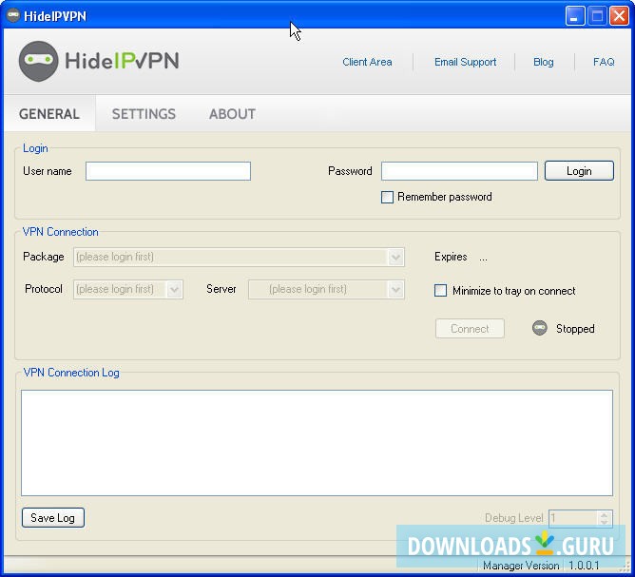635x577 pixels.
Task: Increase the Debug Level spinner
Action: coord(604,514)
